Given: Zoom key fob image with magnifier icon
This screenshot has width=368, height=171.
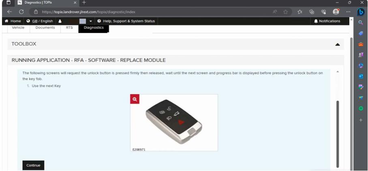Looking at the screenshot, I should (135, 99).
